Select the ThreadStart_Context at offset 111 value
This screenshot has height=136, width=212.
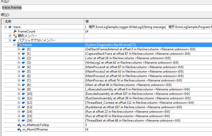coord(140,103)
